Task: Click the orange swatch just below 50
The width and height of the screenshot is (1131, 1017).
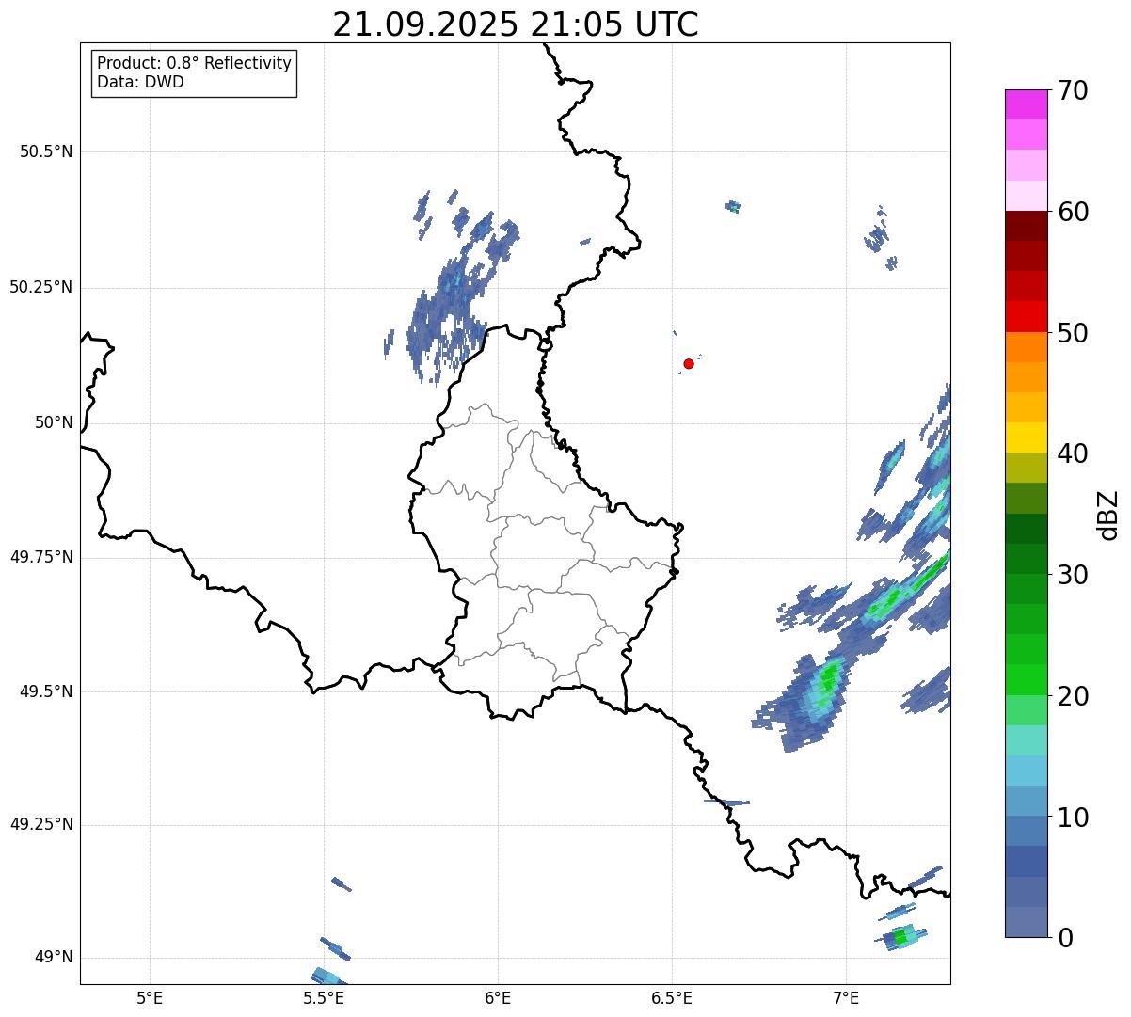Action: point(1026,347)
